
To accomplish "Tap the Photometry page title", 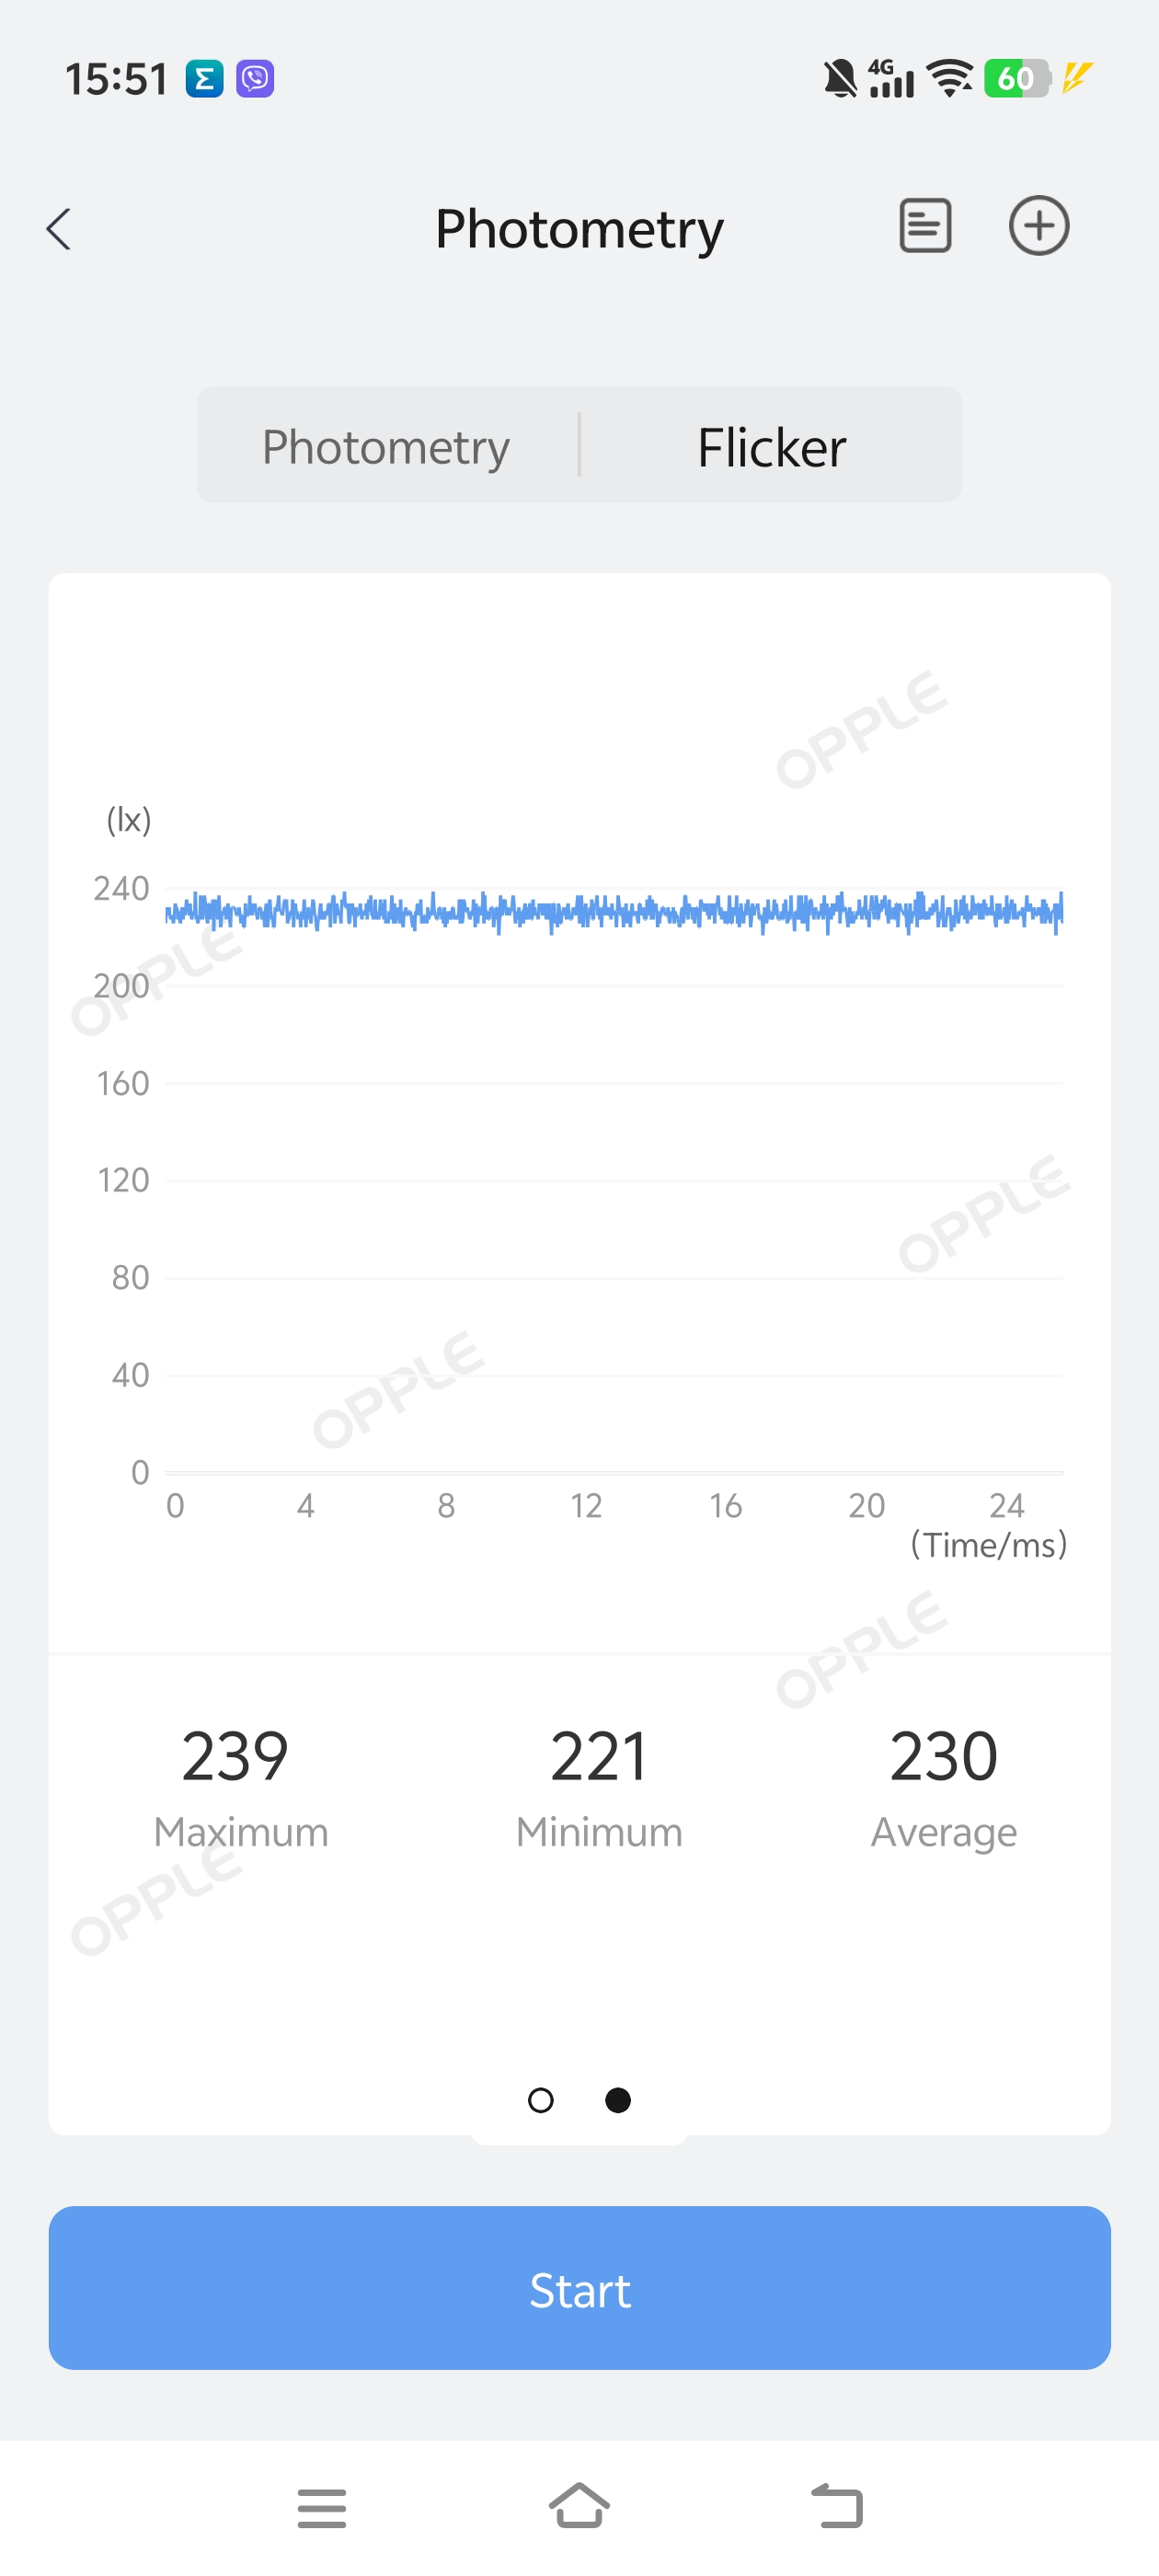I will [579, 229].
